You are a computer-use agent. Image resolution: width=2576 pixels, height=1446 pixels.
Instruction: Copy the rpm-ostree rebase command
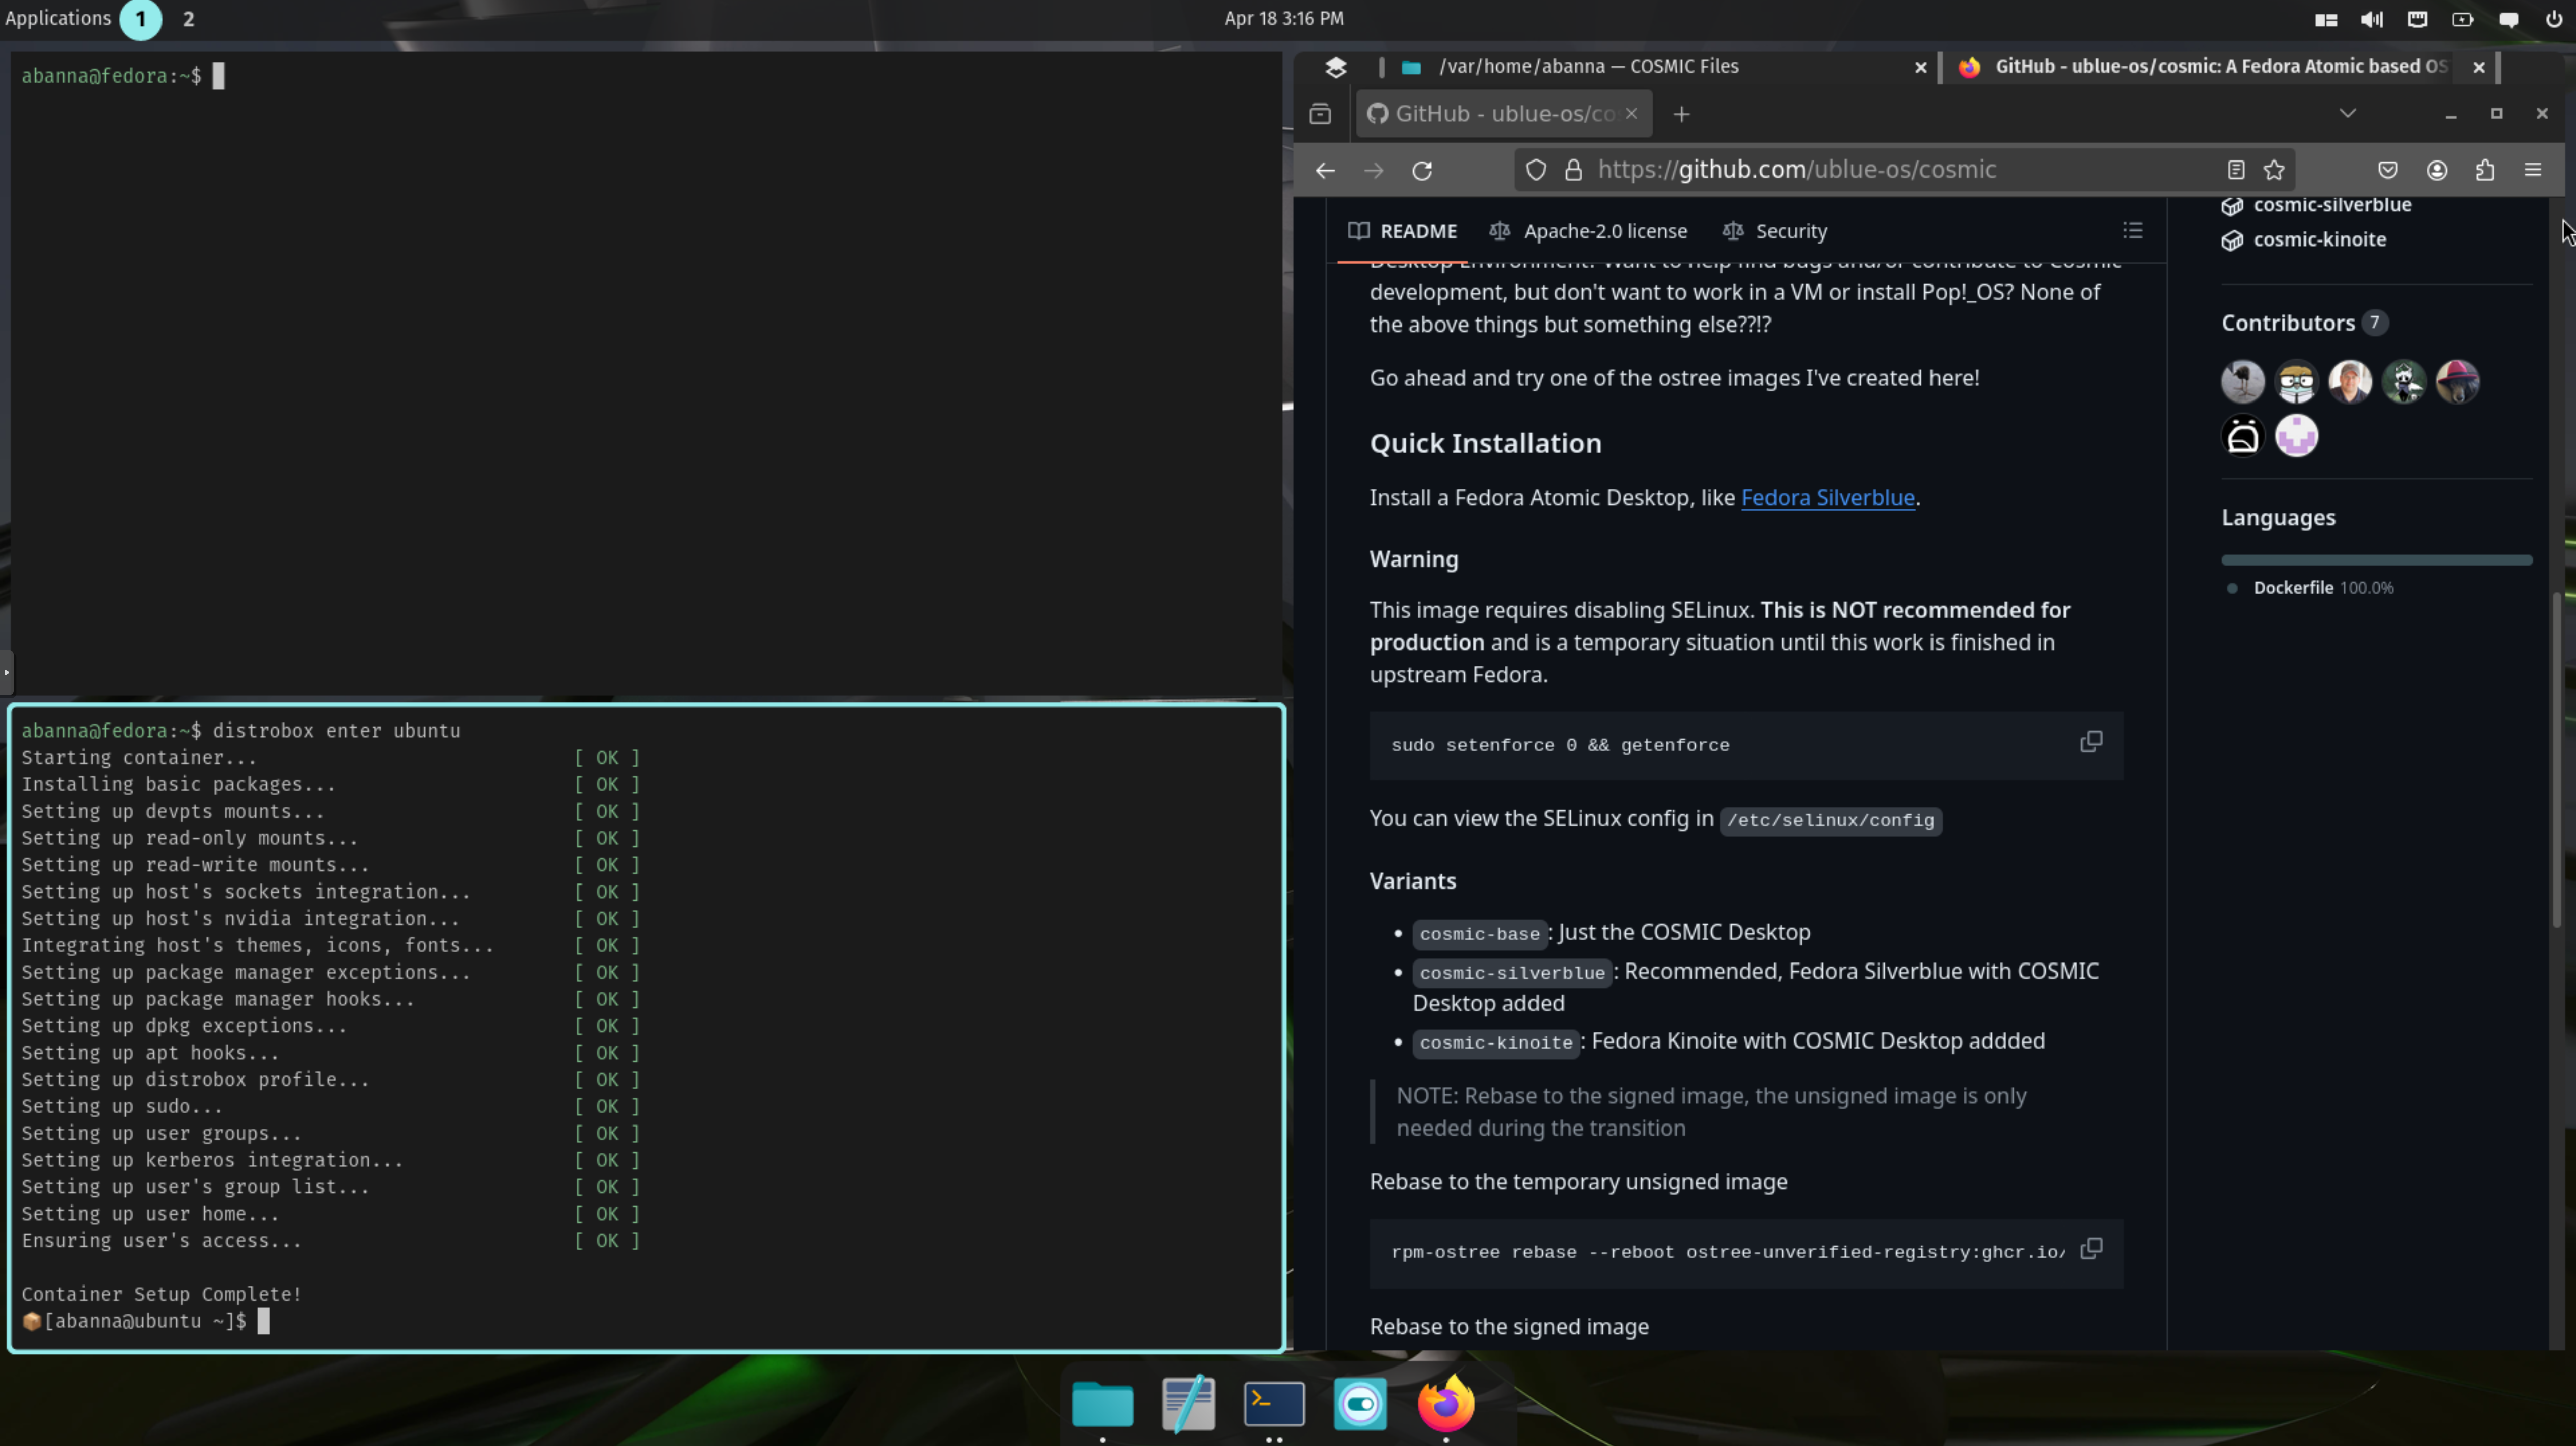(x=2091, y=1249)
